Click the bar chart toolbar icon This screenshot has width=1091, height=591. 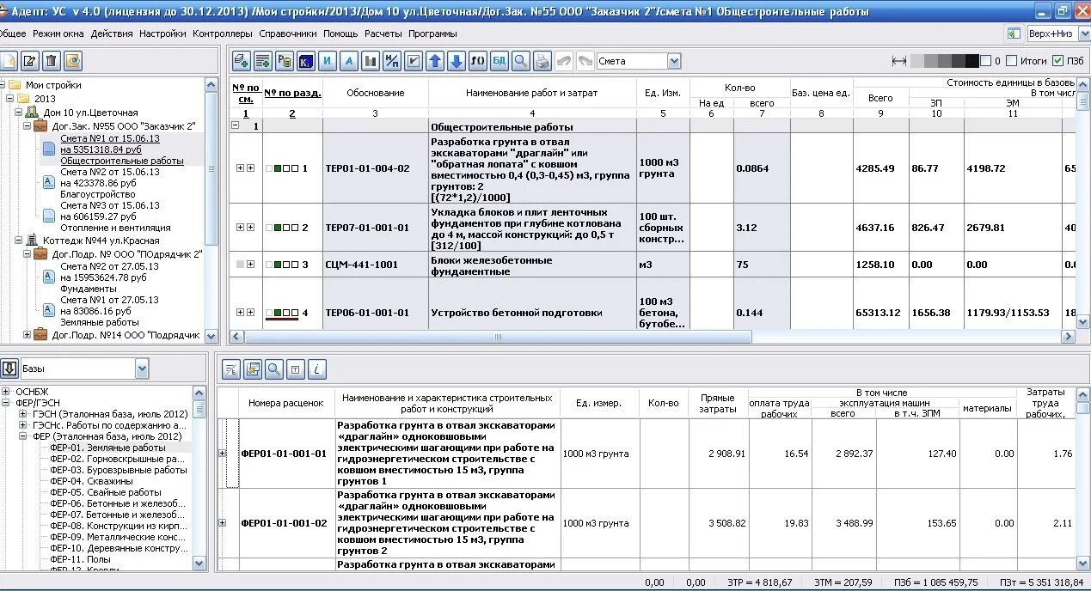click(x=371, y=61)
